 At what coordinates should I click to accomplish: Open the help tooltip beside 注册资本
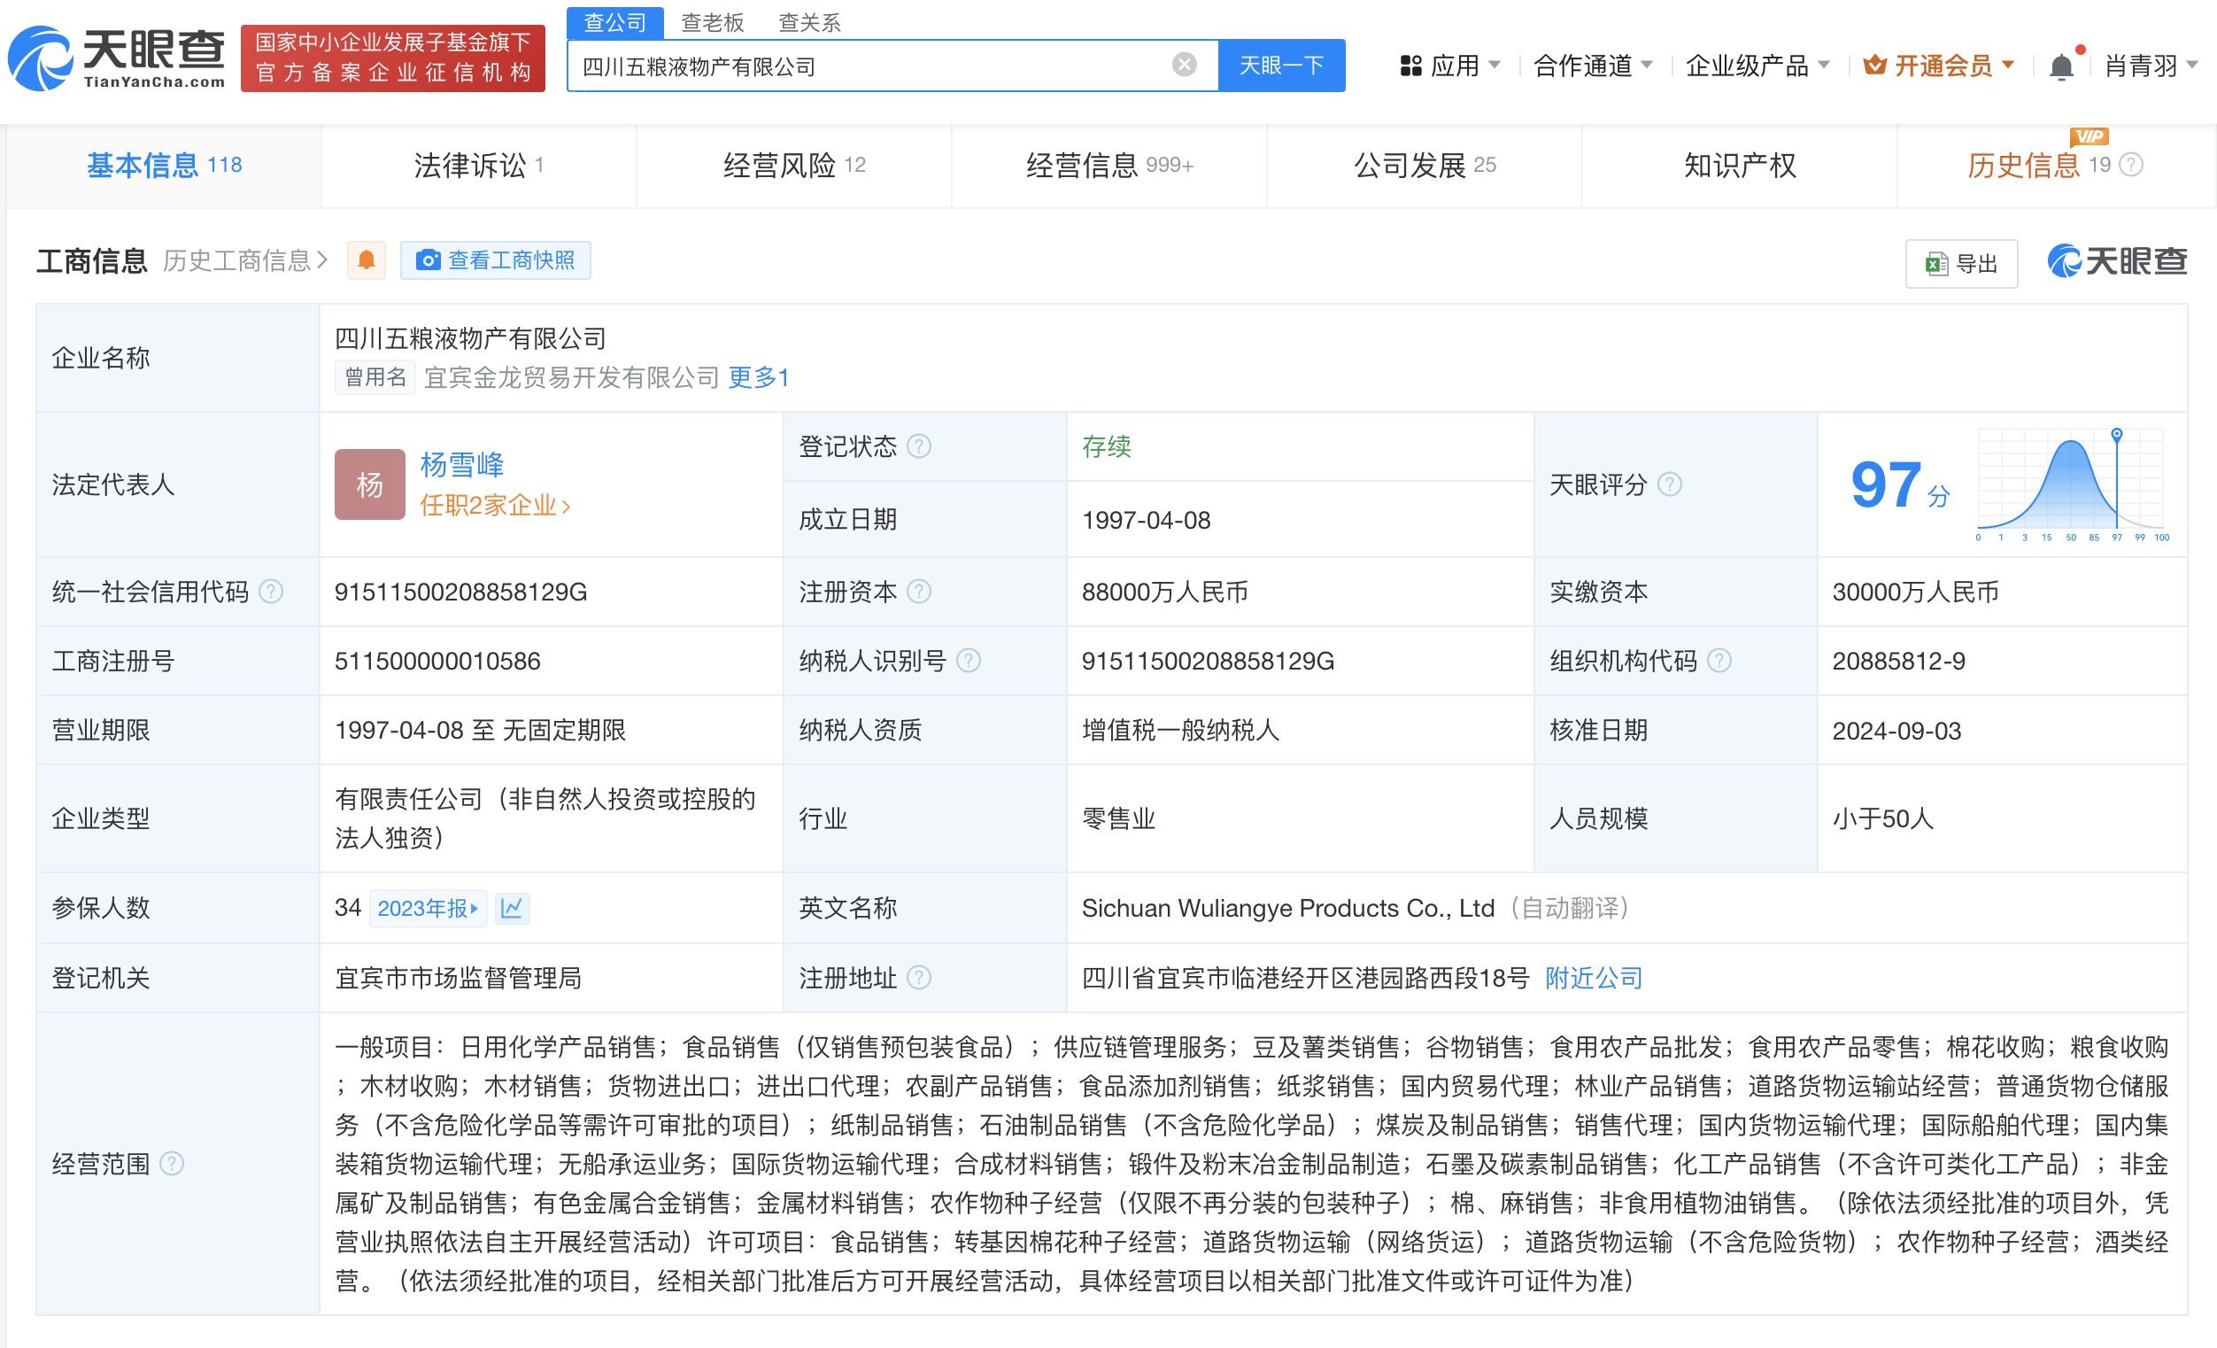click(920, 592)
